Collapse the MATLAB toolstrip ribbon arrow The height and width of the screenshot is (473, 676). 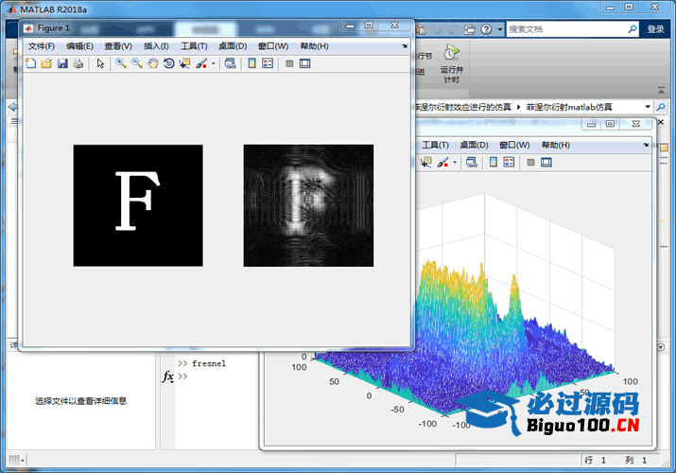pos(661,90)
